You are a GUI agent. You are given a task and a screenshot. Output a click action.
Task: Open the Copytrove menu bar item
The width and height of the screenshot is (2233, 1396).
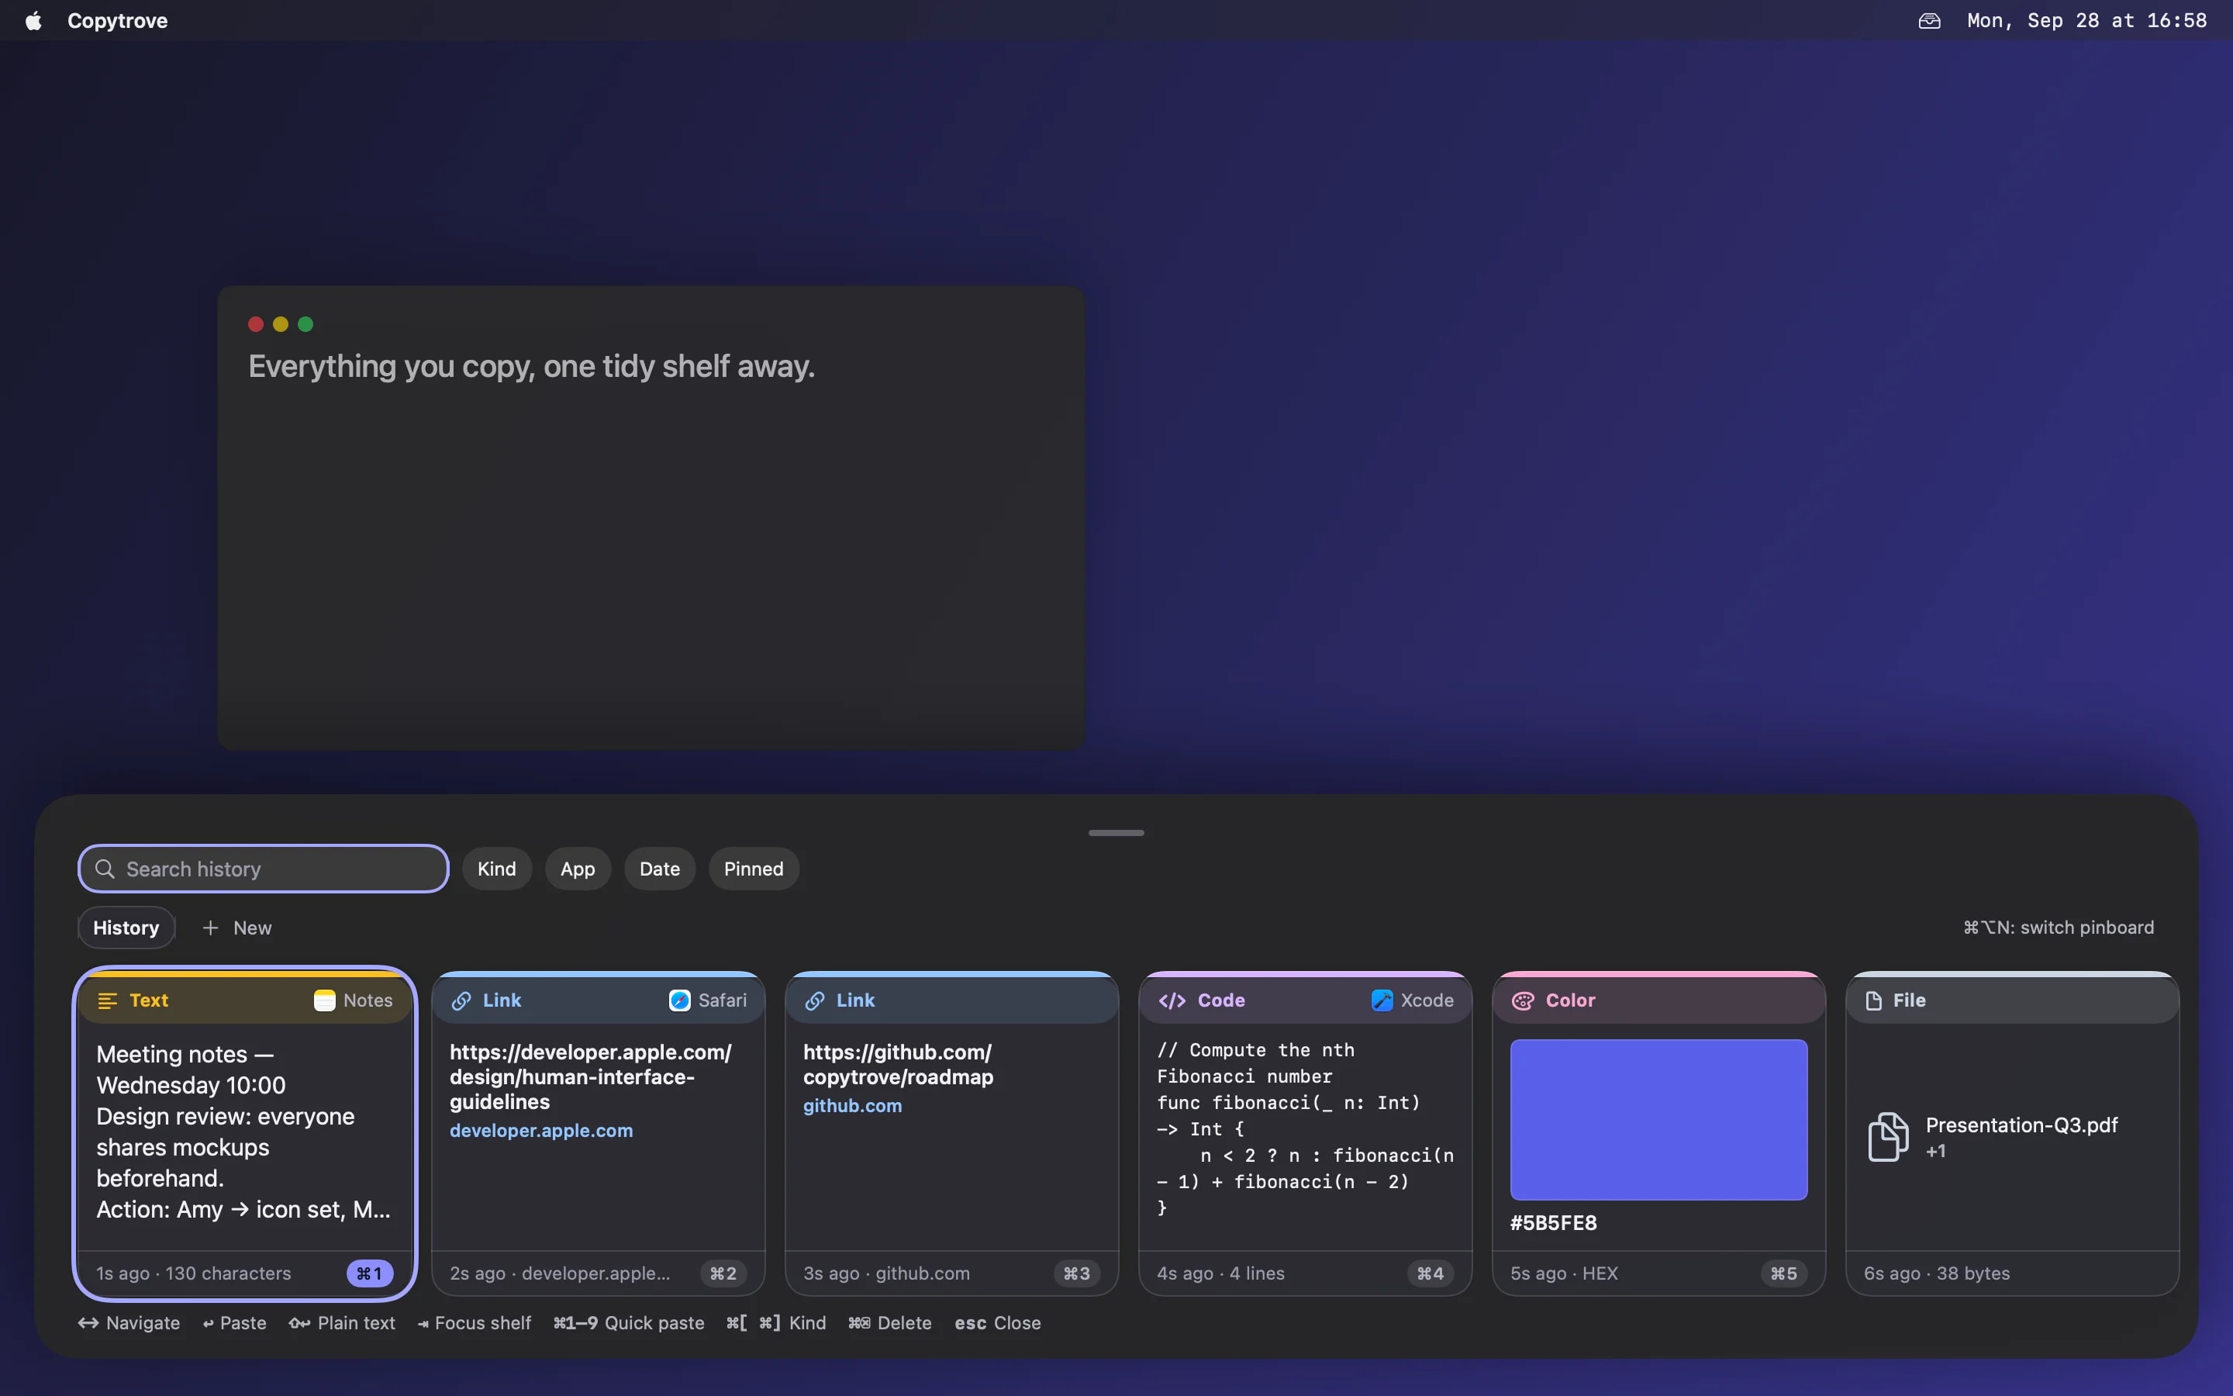click(117, 20)
